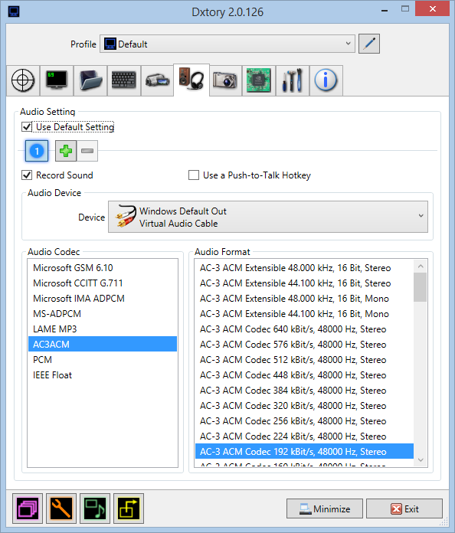Open the Screenshot camera tab

225,80
